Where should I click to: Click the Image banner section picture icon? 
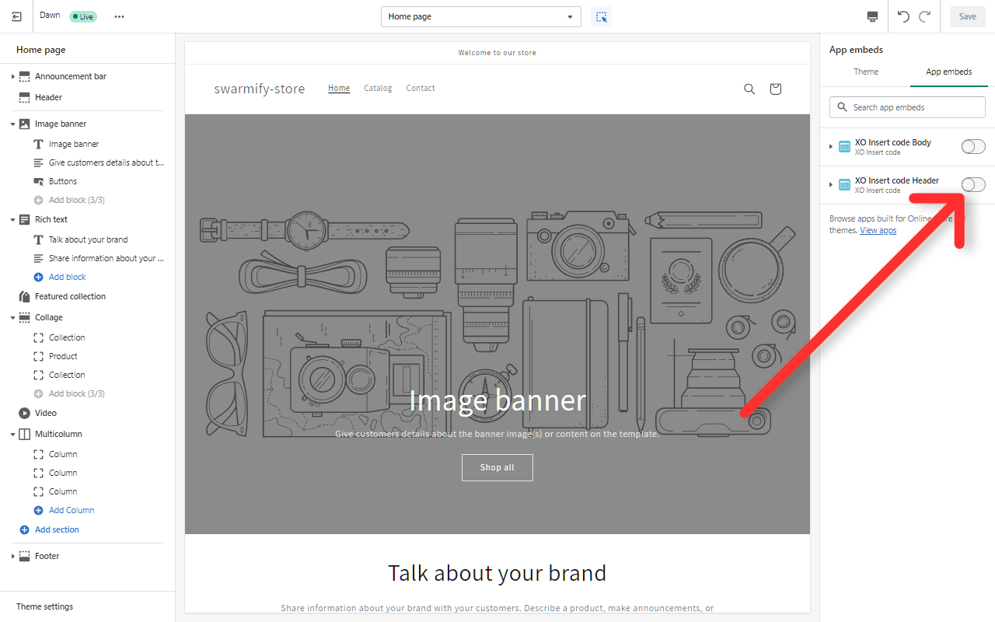[x=24, y=124]
